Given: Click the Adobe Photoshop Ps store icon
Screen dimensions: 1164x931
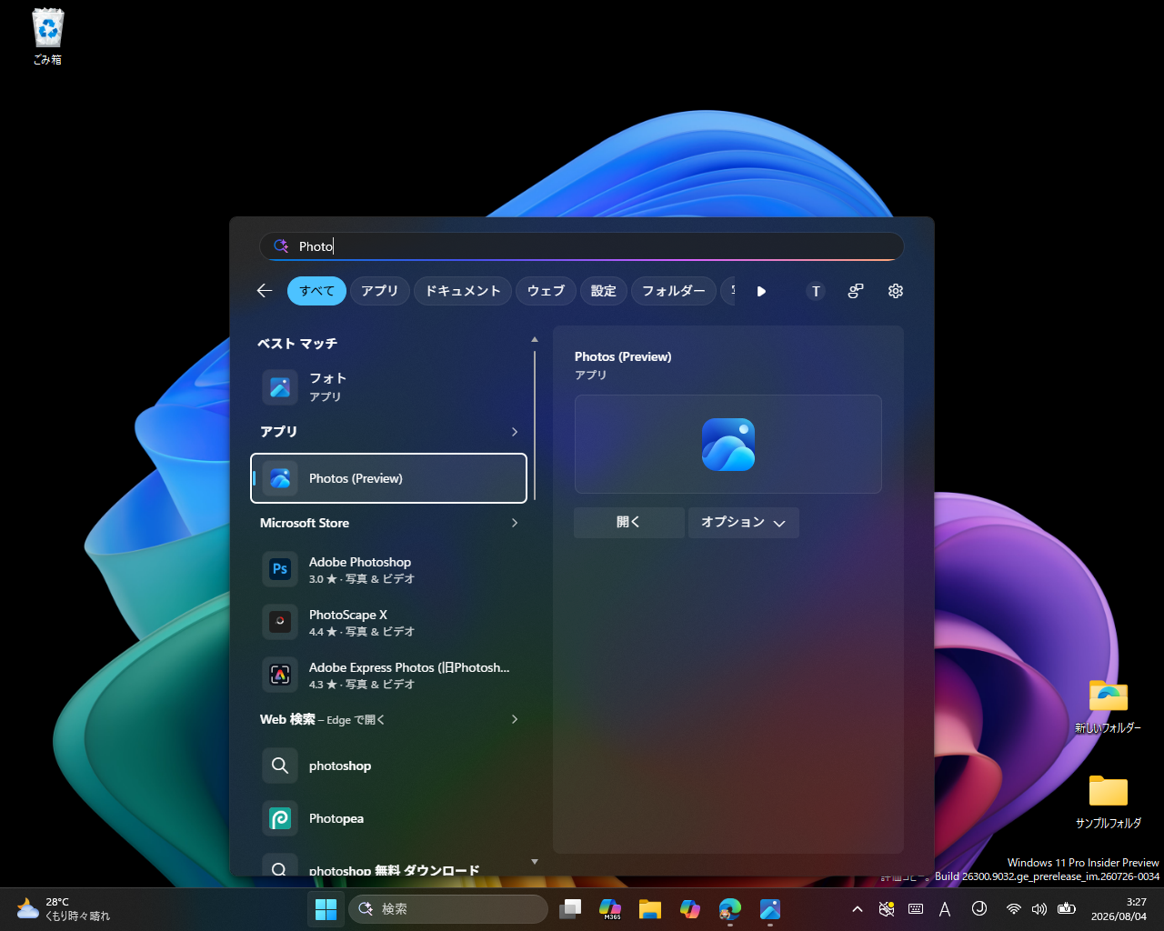Looking at the screenshot, I should [280, 569].
